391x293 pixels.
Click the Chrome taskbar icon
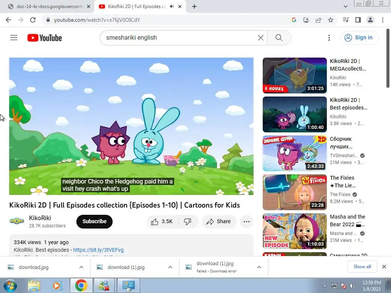click(81, 285)
